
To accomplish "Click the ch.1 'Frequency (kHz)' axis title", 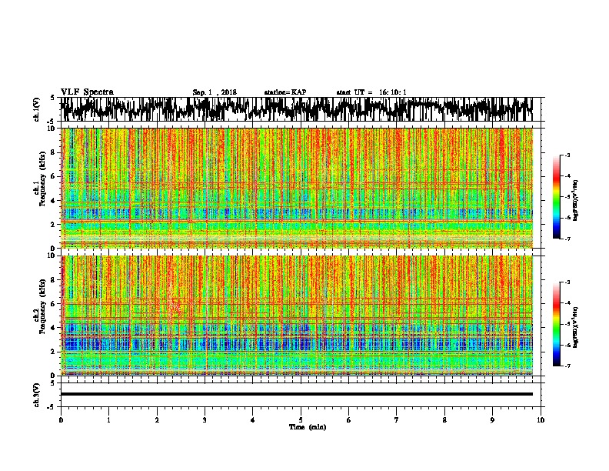I will tap(42, 179).
